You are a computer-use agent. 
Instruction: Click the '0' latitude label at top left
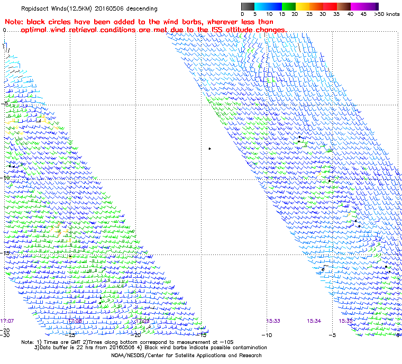[x=4, y=30]
